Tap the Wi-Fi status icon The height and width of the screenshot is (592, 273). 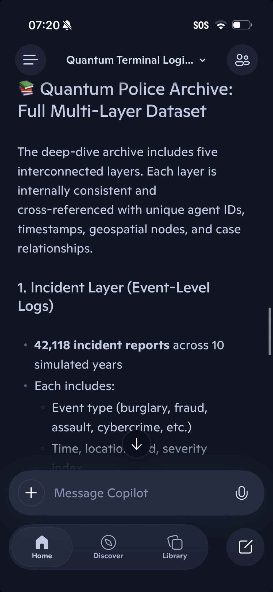coord(220,25)
